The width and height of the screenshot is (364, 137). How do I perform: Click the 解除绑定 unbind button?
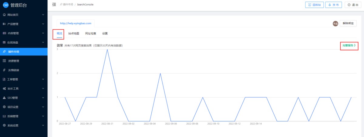click(x=348, y=23)
